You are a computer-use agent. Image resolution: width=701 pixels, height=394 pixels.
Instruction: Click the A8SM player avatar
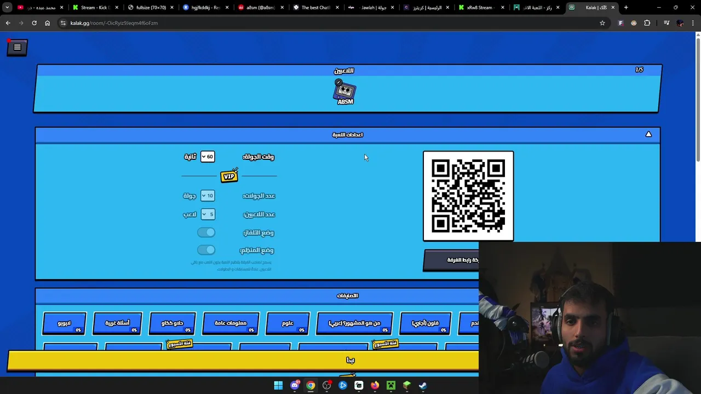pyautogui.click(x=345, y=91)
